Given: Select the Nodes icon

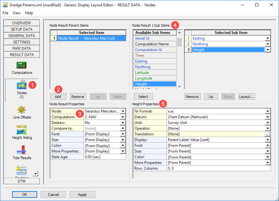Looking at the screenshot, I should [x=22, y=86].
